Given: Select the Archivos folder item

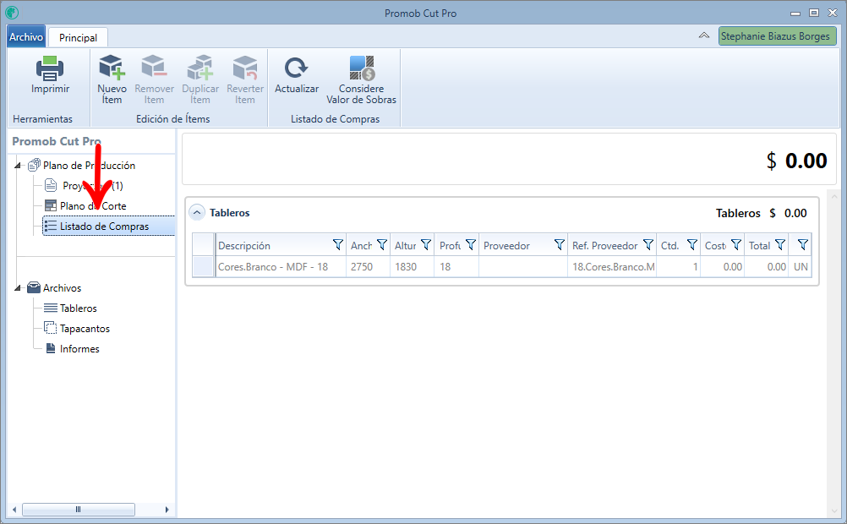Looking at the screenshot, I should tap(62, 288).
